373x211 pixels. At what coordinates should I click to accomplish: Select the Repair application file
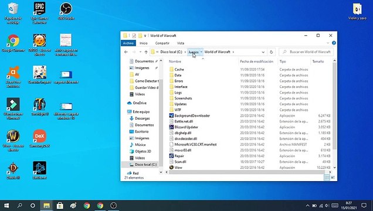point(179,156)
